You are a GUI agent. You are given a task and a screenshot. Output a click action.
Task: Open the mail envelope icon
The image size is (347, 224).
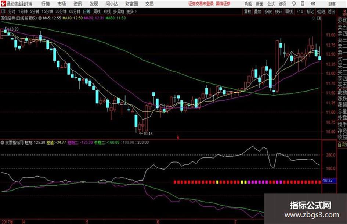[x=313, y=4]
